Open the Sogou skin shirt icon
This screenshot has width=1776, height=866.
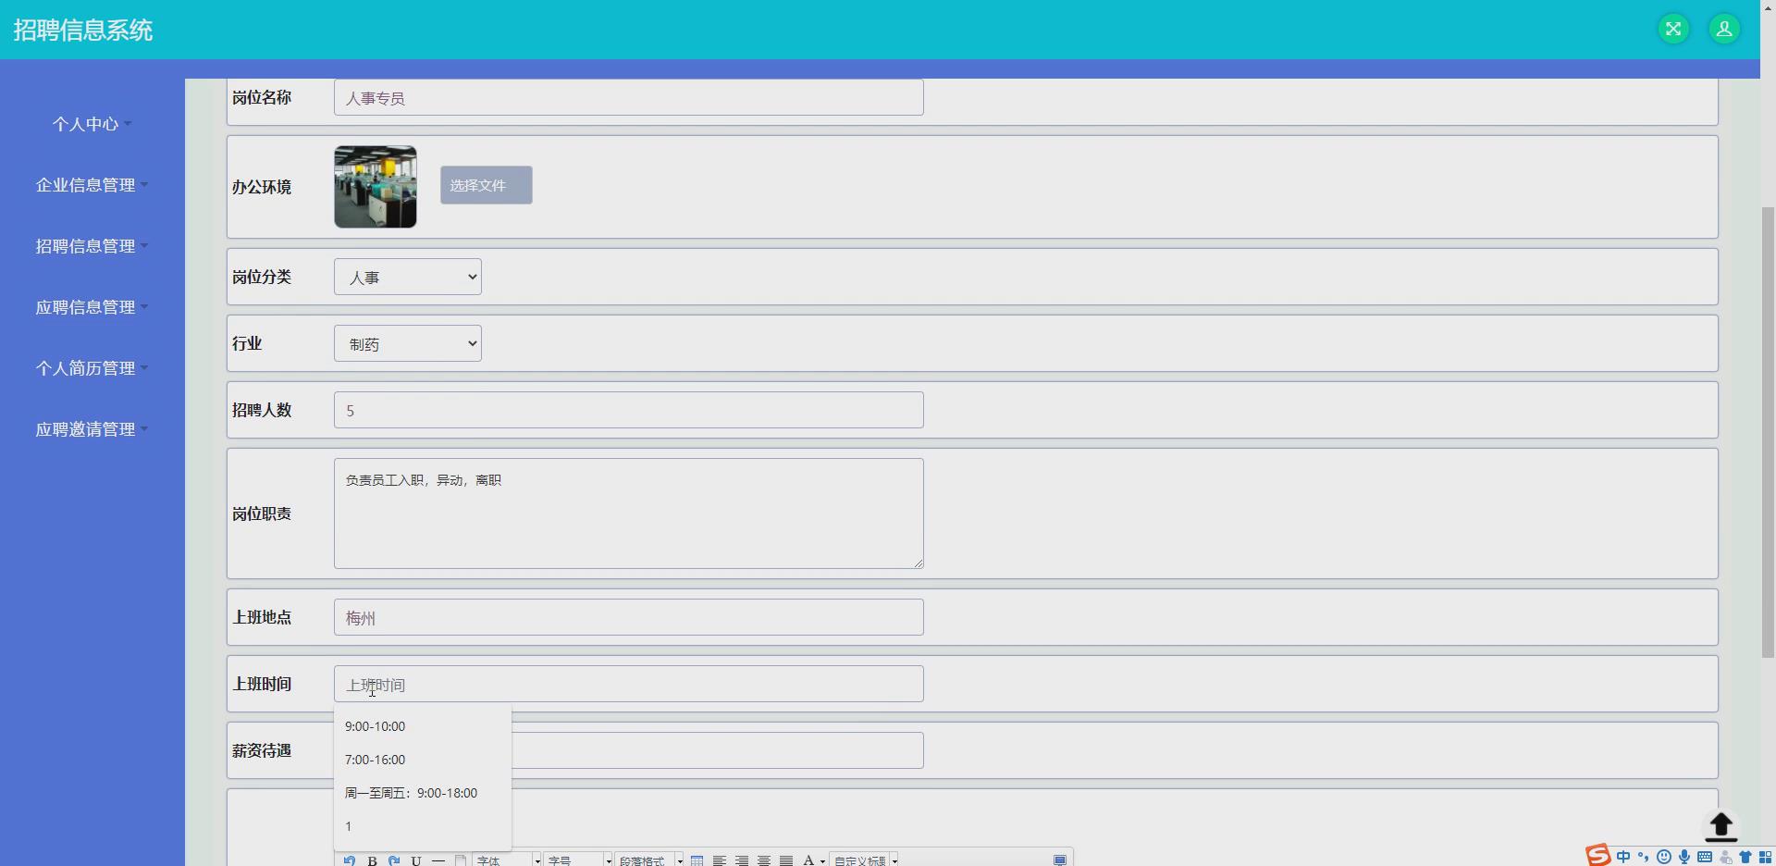[1745, 857]
